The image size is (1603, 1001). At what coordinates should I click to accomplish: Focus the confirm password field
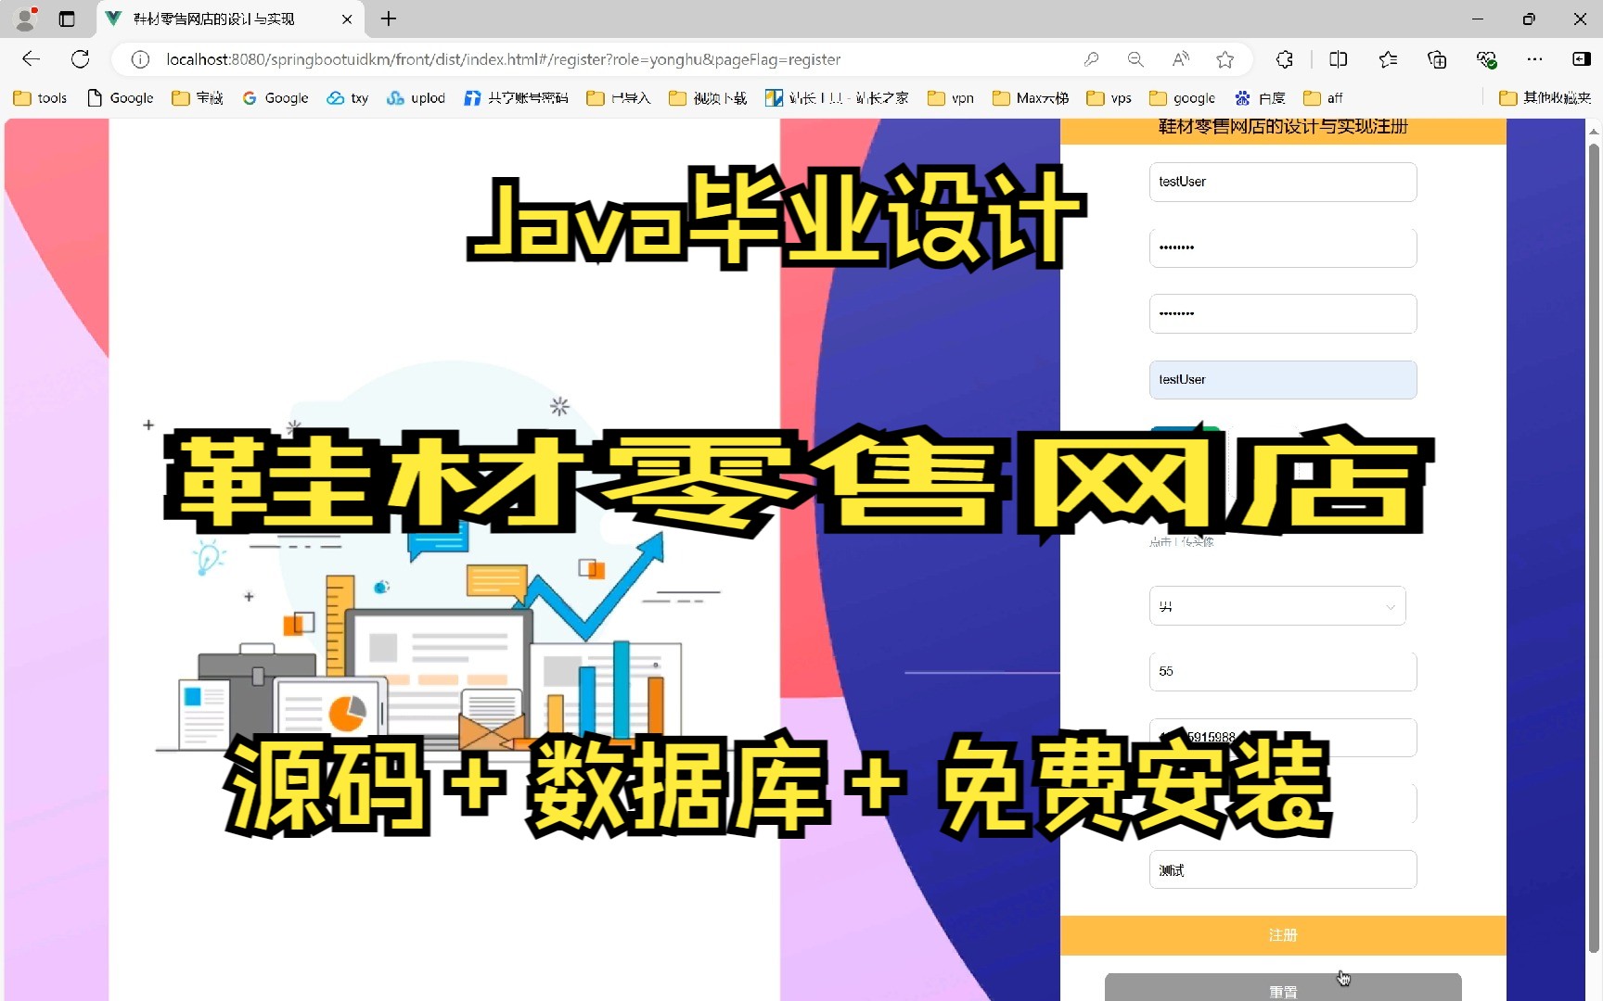tap(1283, 313)
